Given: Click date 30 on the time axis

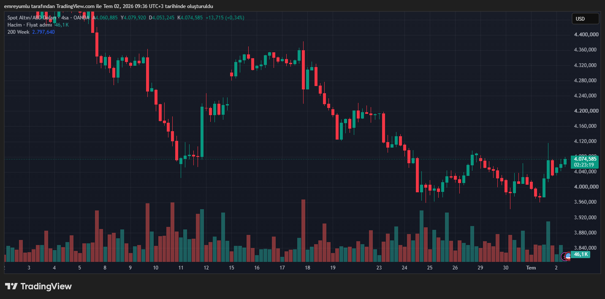Looking at the screenshot, I should [506, 268].
